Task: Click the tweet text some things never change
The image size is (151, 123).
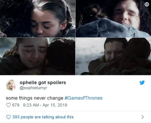Action: point(34,98)
